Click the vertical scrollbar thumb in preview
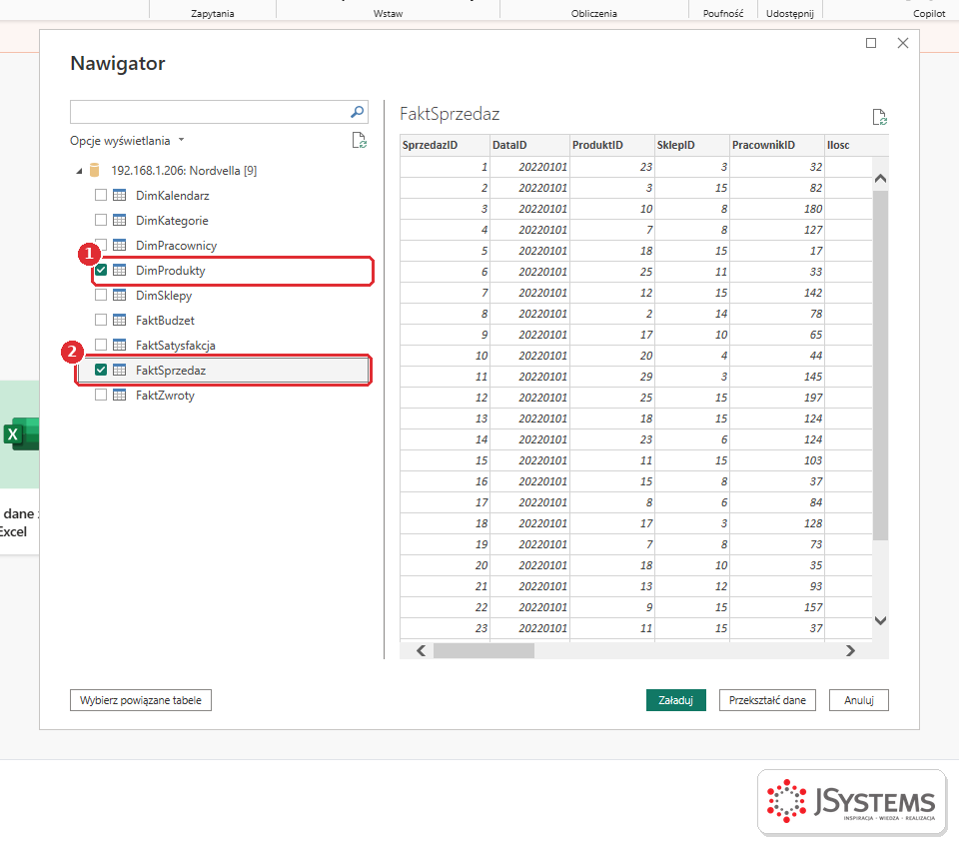 [880, 365]
